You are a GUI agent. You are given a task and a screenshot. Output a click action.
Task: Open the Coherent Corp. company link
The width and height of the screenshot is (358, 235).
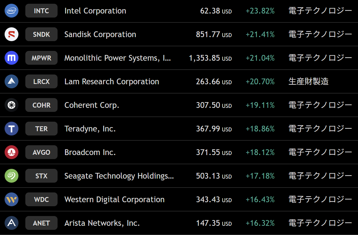coord(92,105)
